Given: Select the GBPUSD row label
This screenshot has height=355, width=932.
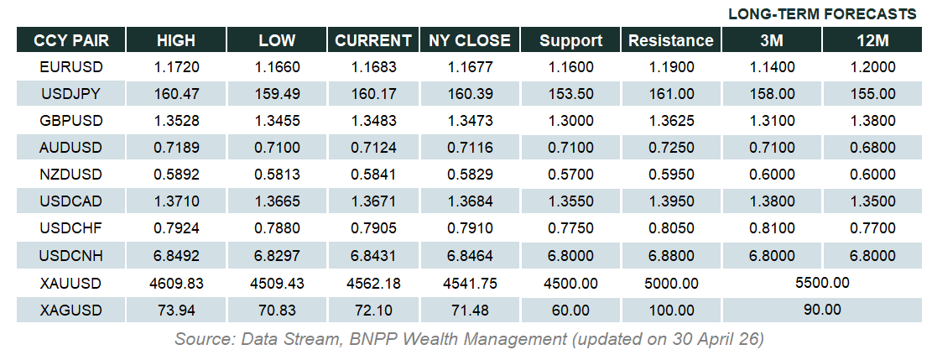Looking at the screenshot, I should point(70,121).
